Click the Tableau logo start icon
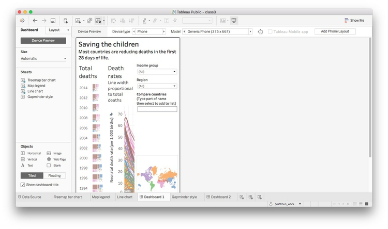 [x=22, y=21]
